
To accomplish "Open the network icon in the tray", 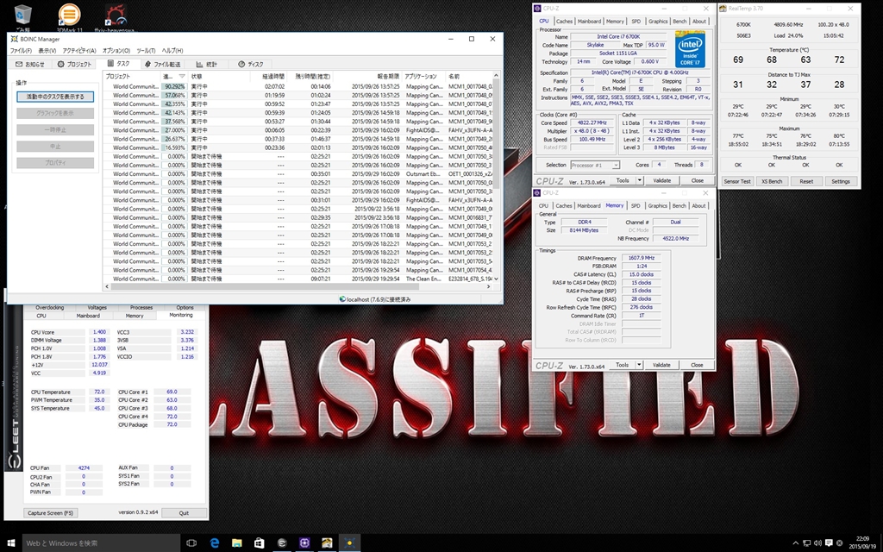I will (806, 543).
